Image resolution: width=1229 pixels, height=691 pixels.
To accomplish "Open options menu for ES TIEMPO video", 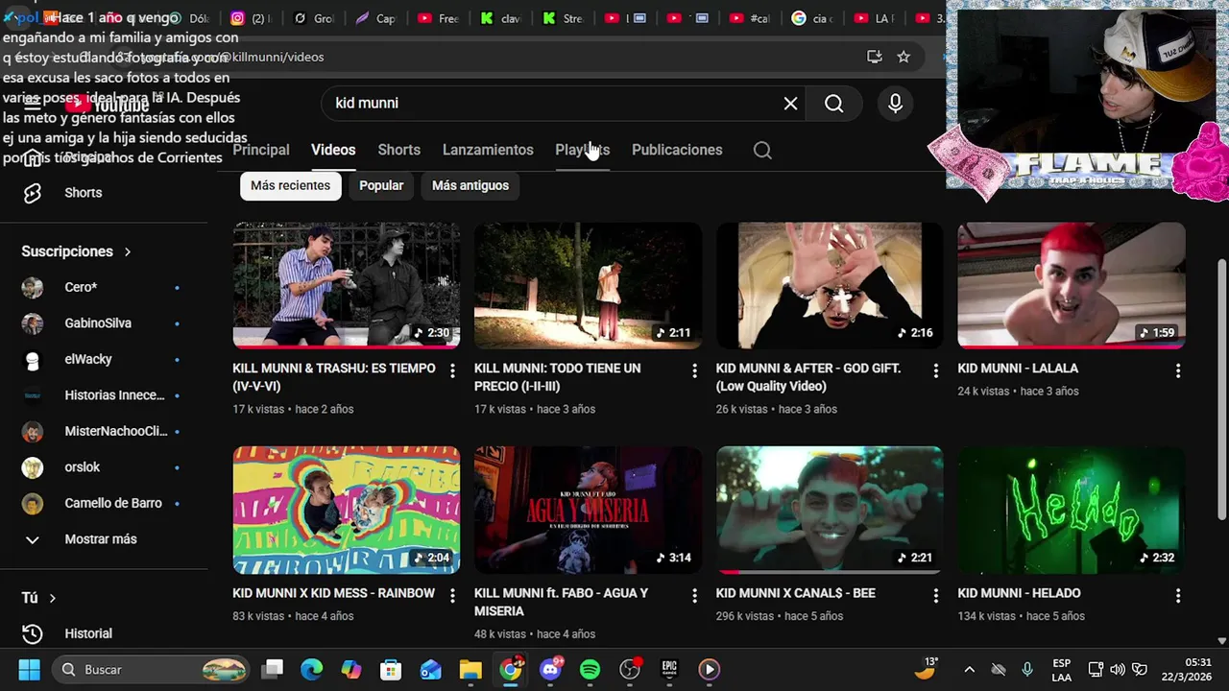I will [453, 370].
